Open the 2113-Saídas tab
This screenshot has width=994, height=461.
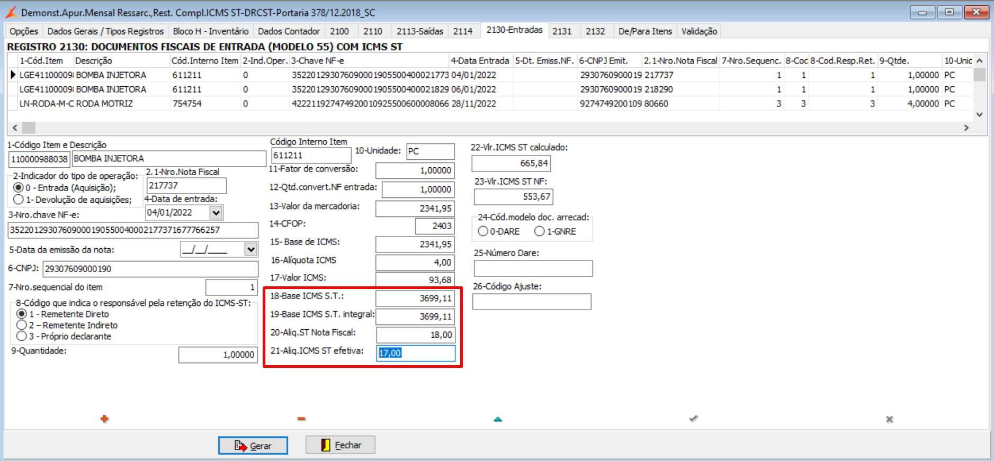point(420,31)
